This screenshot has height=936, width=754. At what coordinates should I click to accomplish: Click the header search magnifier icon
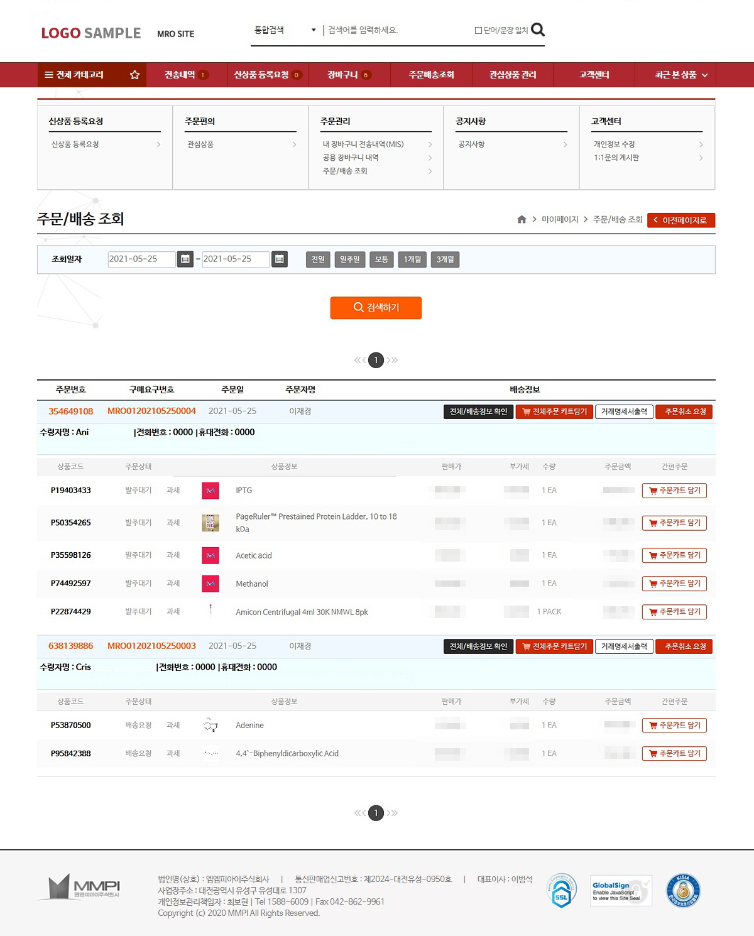tap(537, 30)
